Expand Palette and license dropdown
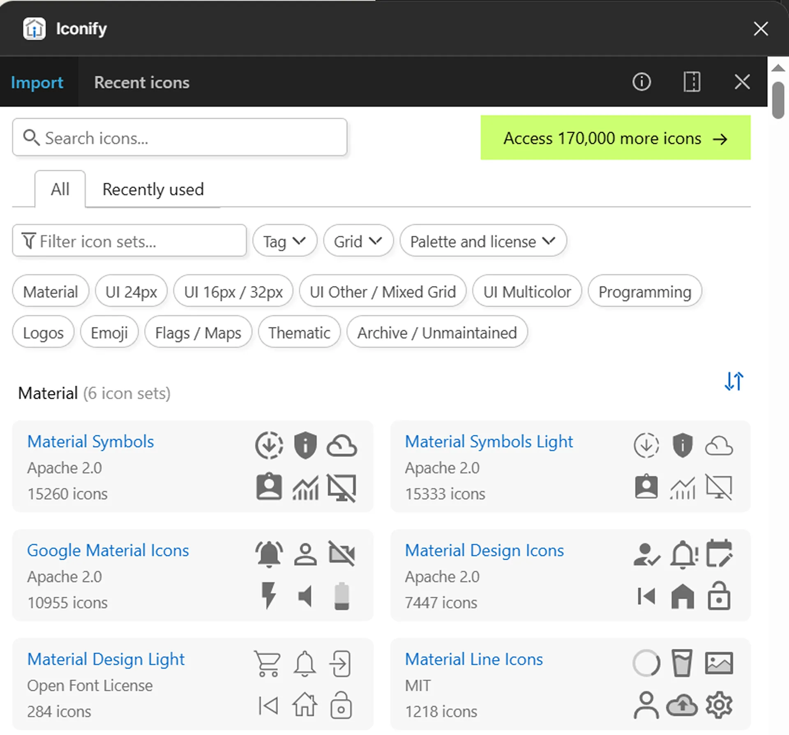This screenshot has height=735, width=789. 483,241
